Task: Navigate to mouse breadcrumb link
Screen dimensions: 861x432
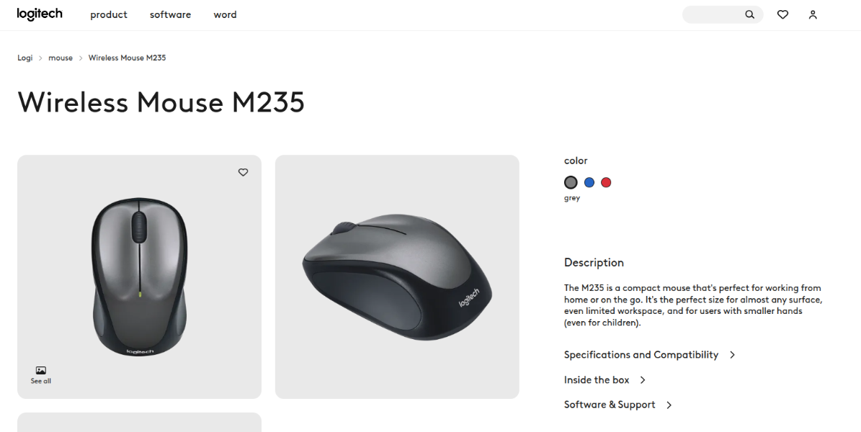Action: click(61, 58)
